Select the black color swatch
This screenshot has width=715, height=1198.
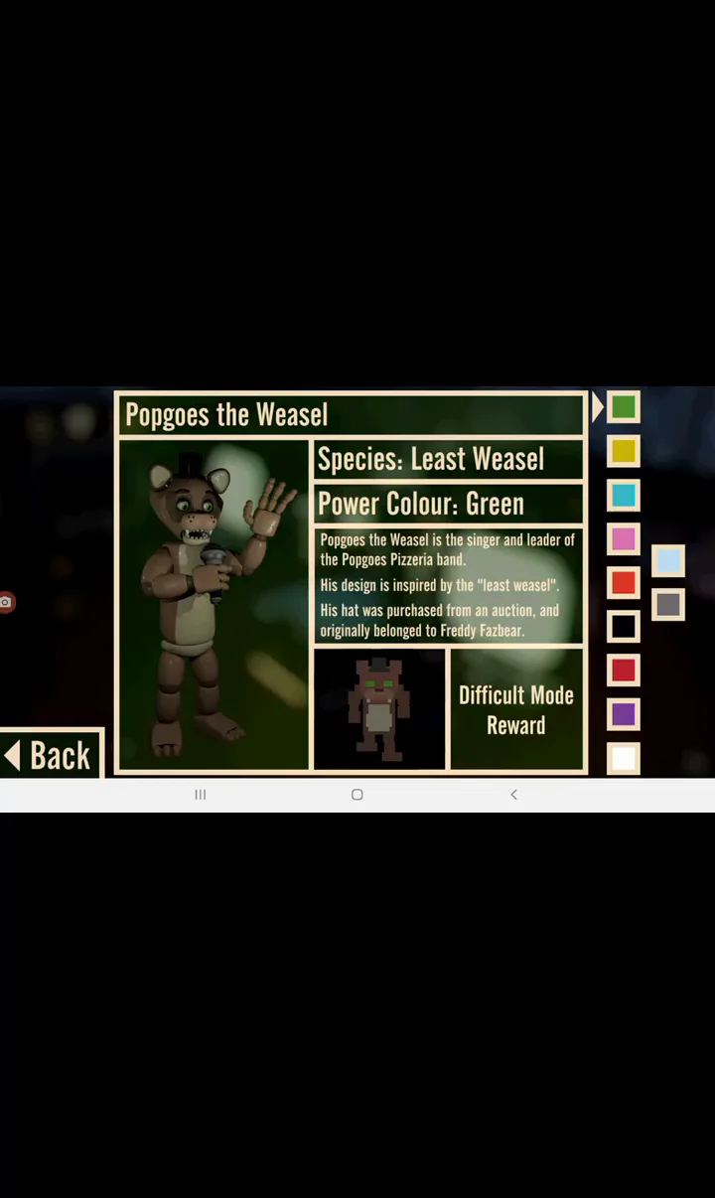click(623, 626)
